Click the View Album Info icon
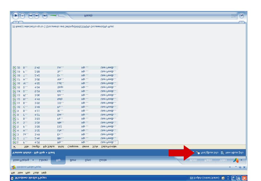261x181 pixels. [x=222, y=153]
